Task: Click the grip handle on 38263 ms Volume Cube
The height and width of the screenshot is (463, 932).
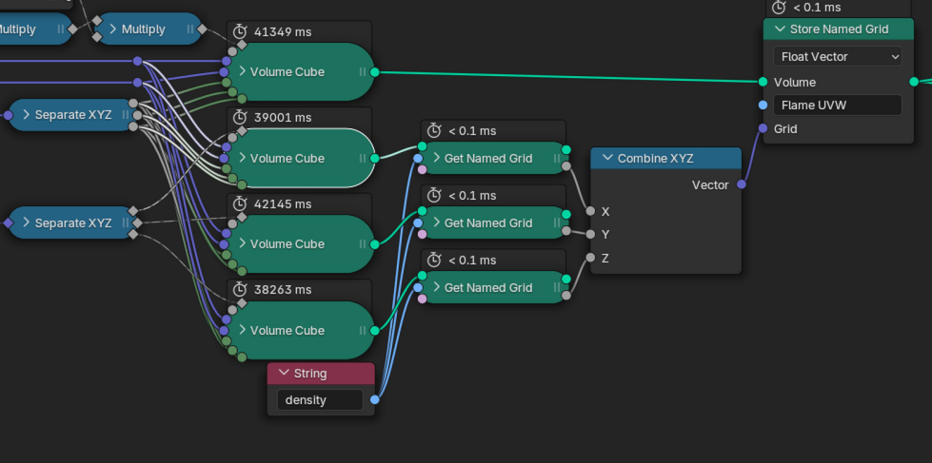Action: pyautogui.click(x=363, y=330)
